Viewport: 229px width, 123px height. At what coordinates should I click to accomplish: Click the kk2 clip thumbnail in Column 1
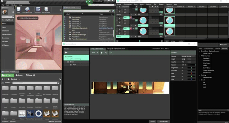pyautogui.click(x=169, y=21)
